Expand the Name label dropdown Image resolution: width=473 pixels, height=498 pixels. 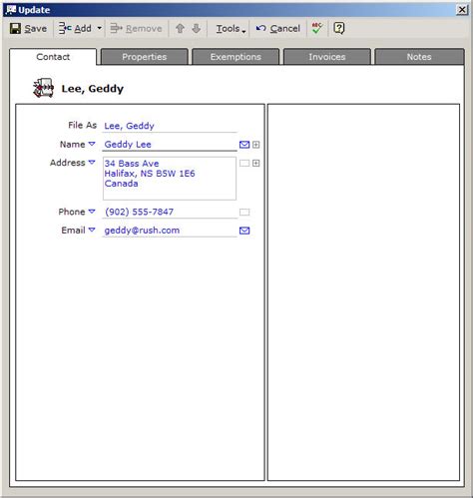pyautogui.click(x=92, y=144)
